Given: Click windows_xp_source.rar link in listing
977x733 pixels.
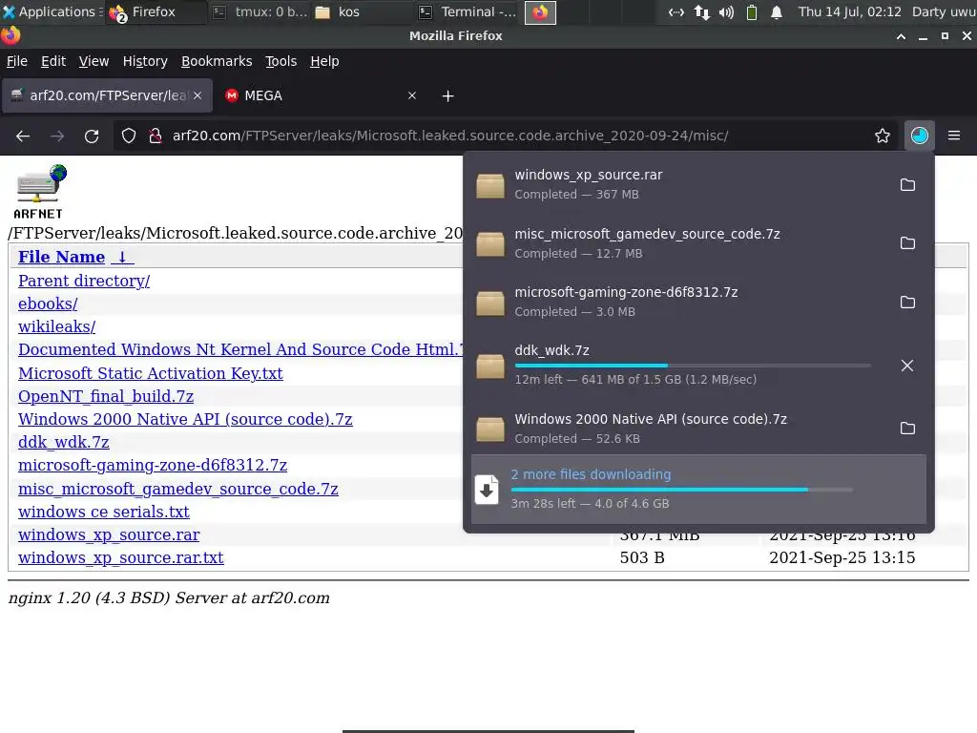Looking at the screenshot, I should [109, 535].
